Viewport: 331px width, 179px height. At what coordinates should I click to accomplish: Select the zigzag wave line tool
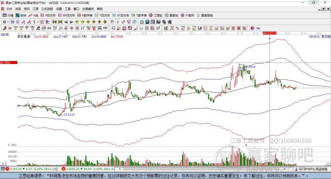pyautogui.click(x=141, y=28)
